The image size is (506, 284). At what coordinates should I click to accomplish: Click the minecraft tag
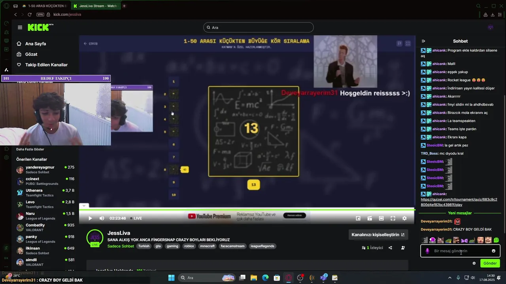(207, 246)
